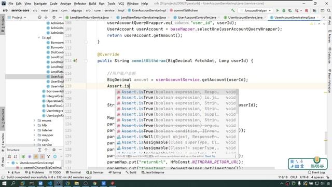Run with Coverage from the toolbar

(x=290, y=10)
